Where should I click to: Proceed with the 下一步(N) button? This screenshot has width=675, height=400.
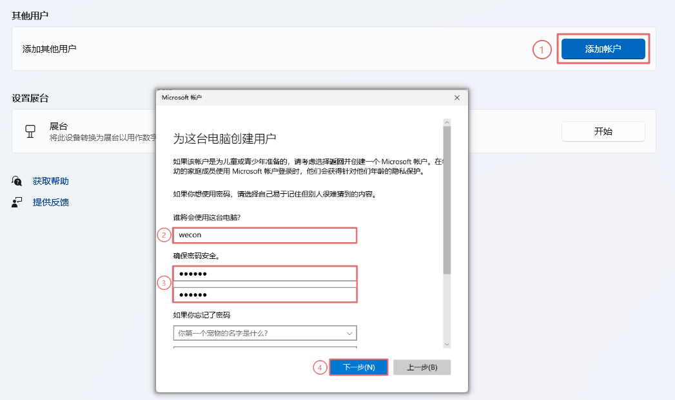(358, 367)
